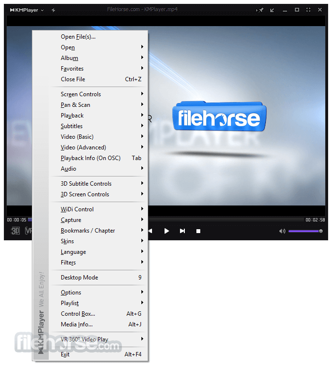Expand the Language submenu
The image size is (332, 367).
[98, 252]
